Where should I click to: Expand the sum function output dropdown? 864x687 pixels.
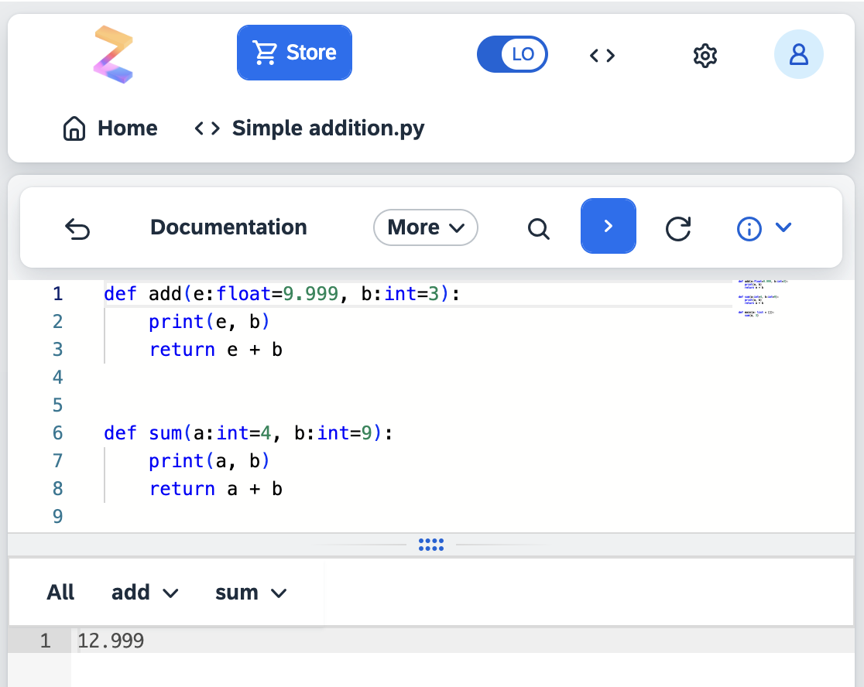(x=250, y=592)
